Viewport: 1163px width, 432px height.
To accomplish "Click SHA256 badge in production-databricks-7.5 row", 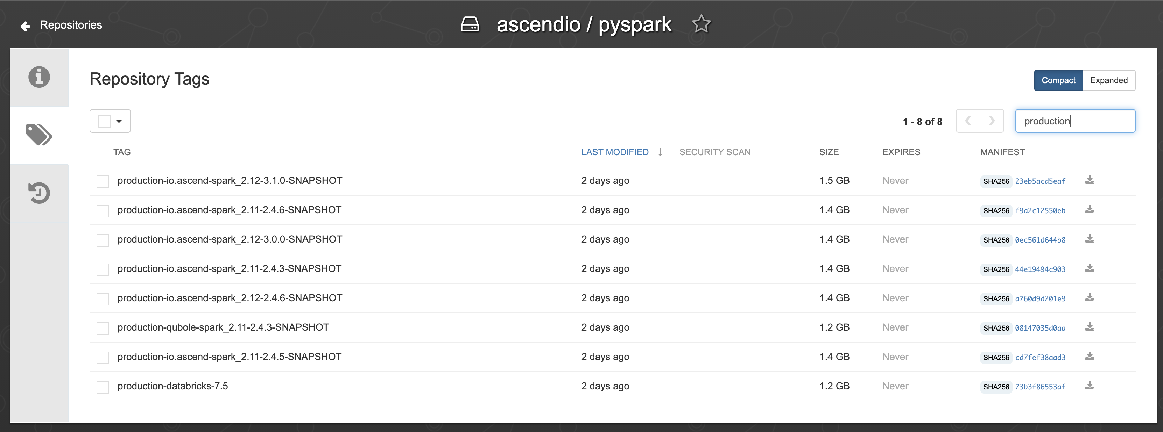I will coord(996,387).
